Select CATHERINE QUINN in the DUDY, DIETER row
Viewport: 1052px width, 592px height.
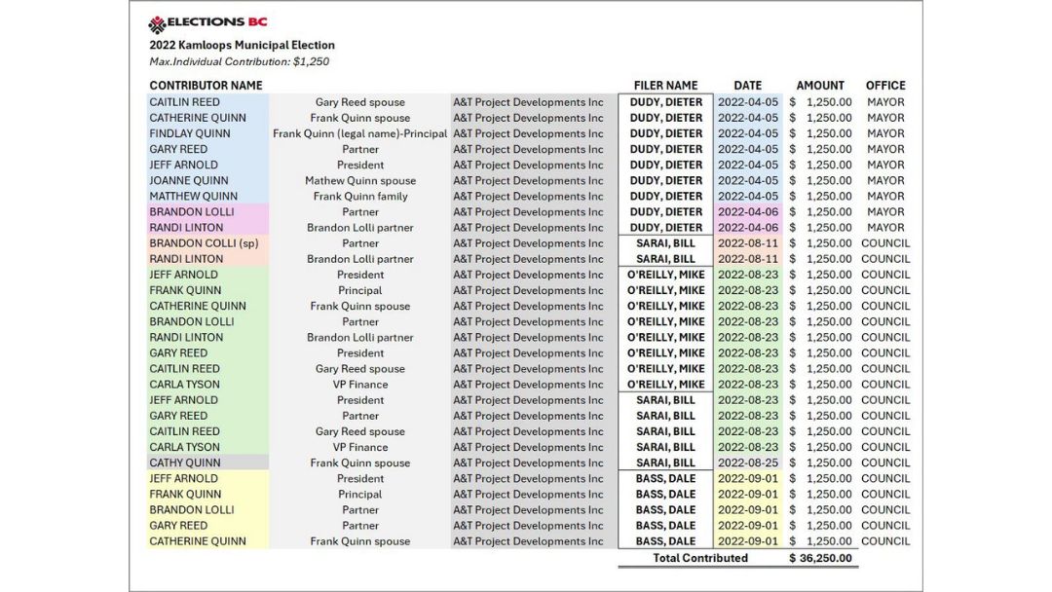[x=197, y=118]
